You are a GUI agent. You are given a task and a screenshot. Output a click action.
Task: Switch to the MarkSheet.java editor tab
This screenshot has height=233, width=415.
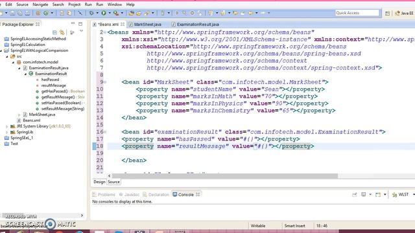pyautogui.click(x=145, y=25)
